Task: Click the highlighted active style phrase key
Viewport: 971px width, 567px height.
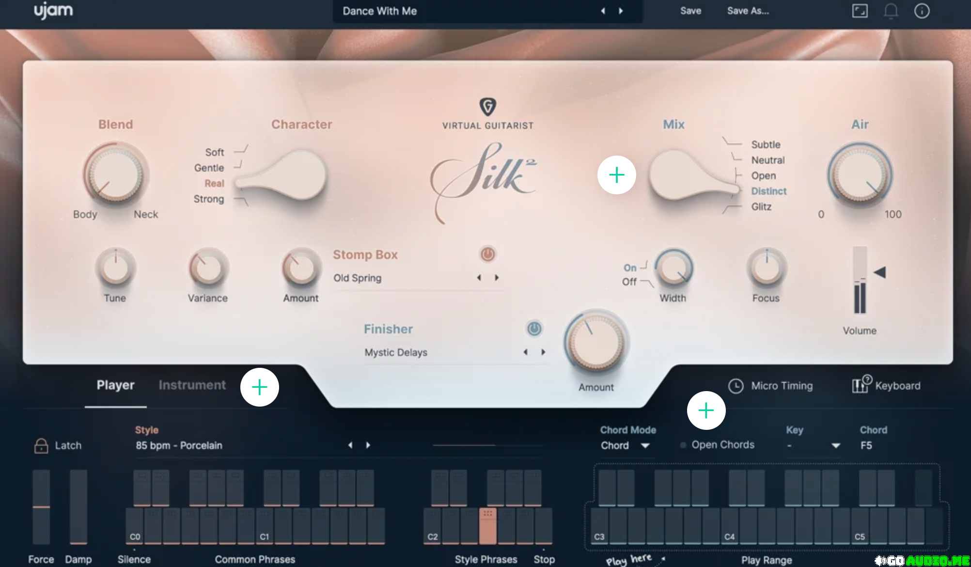Action: [x=488, y=526]
